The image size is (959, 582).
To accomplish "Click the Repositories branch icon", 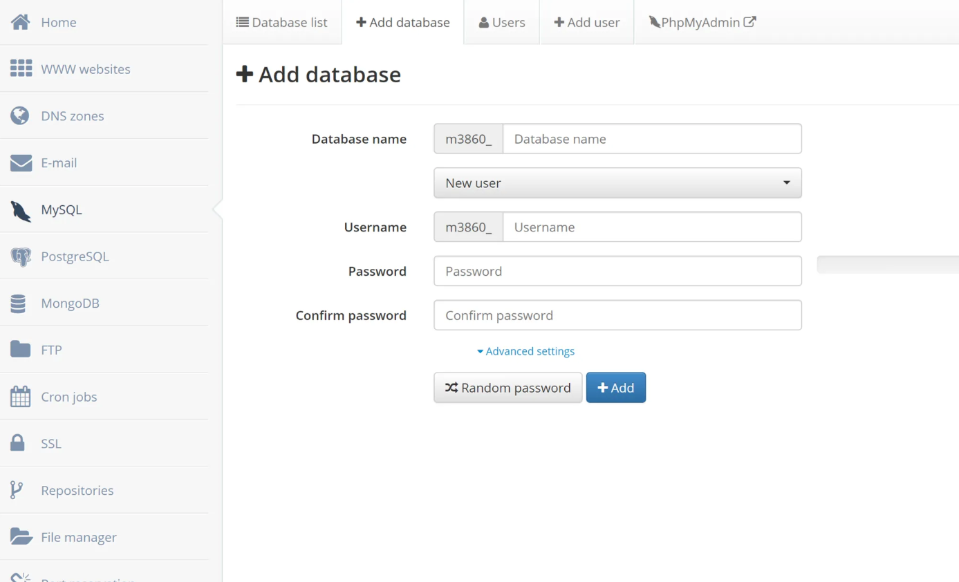I will (17, 490).
